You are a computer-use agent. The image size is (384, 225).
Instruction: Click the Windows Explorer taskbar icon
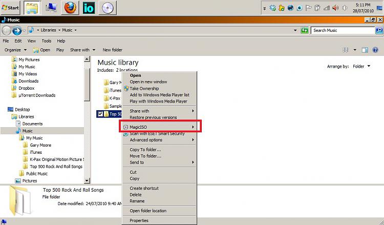32,8
